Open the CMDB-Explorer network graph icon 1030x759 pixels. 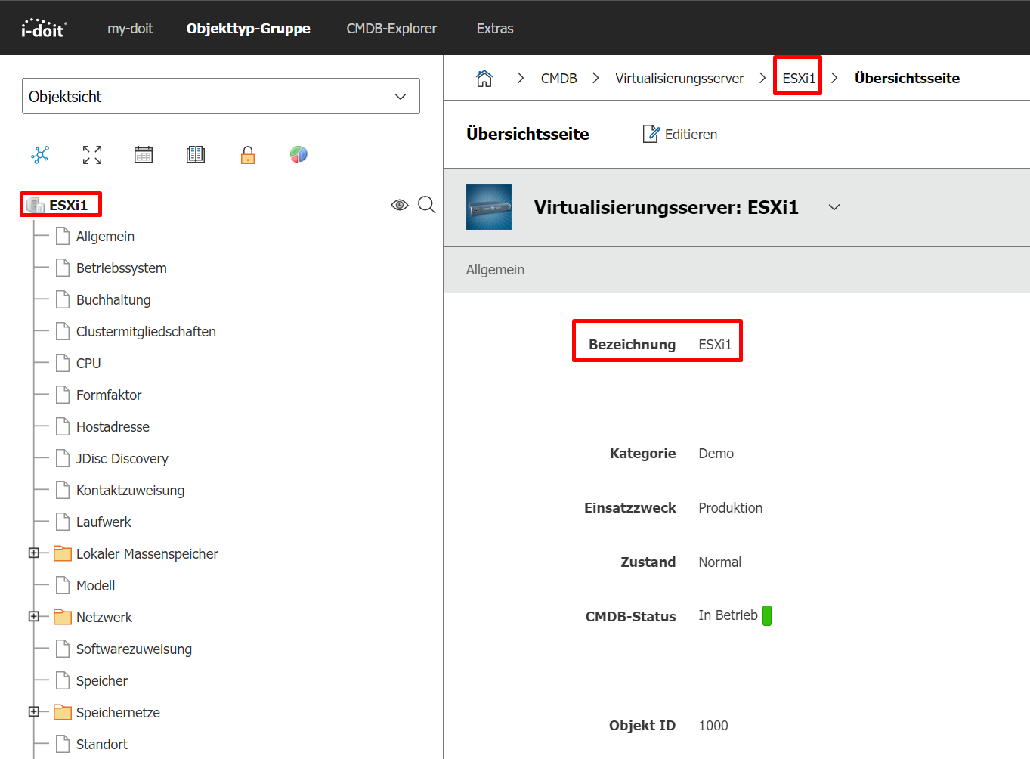point(40,155)
